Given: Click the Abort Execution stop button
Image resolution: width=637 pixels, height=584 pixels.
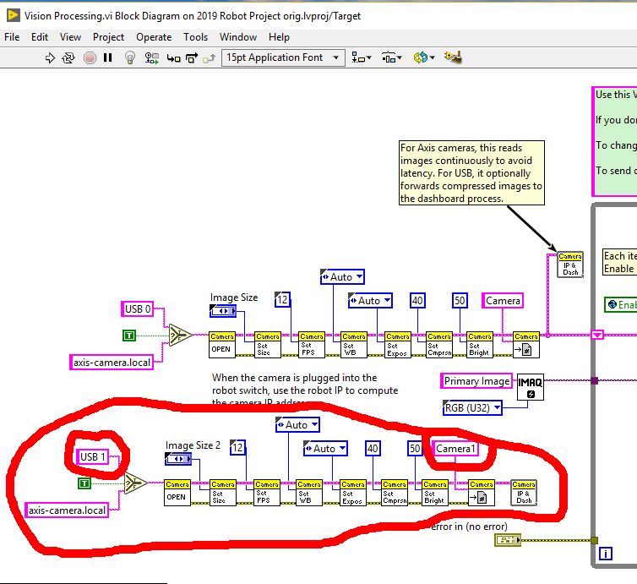Looking at the screenshot, I should (x=90, y=57).
